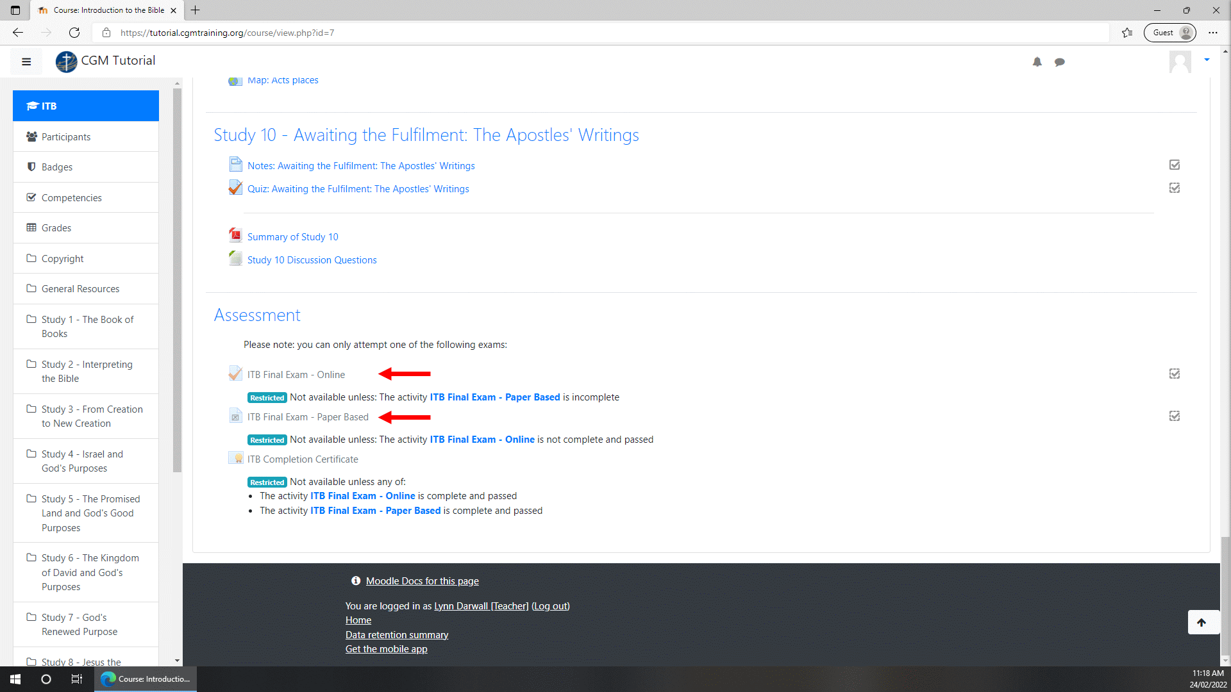
Task: Click the site info padlock icon
Action: pos(106,33)
